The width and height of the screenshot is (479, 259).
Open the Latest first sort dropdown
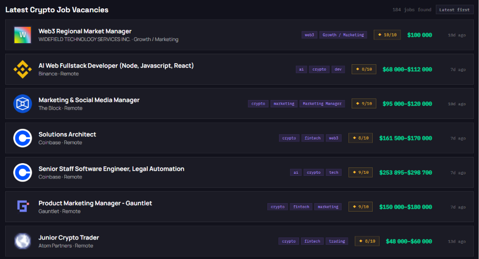point(454,10)
